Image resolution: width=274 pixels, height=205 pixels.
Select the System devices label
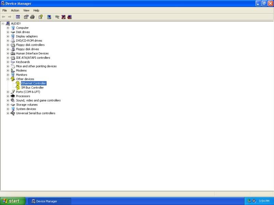pyautogui.click(x=26, y=109)
